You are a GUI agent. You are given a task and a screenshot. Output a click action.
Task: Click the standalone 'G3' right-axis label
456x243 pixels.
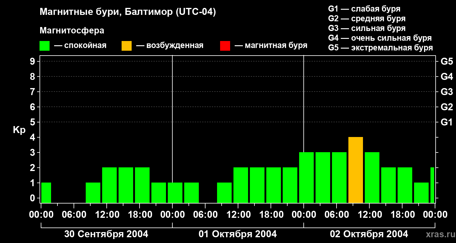pyautogui.click(x=447, y=92)
